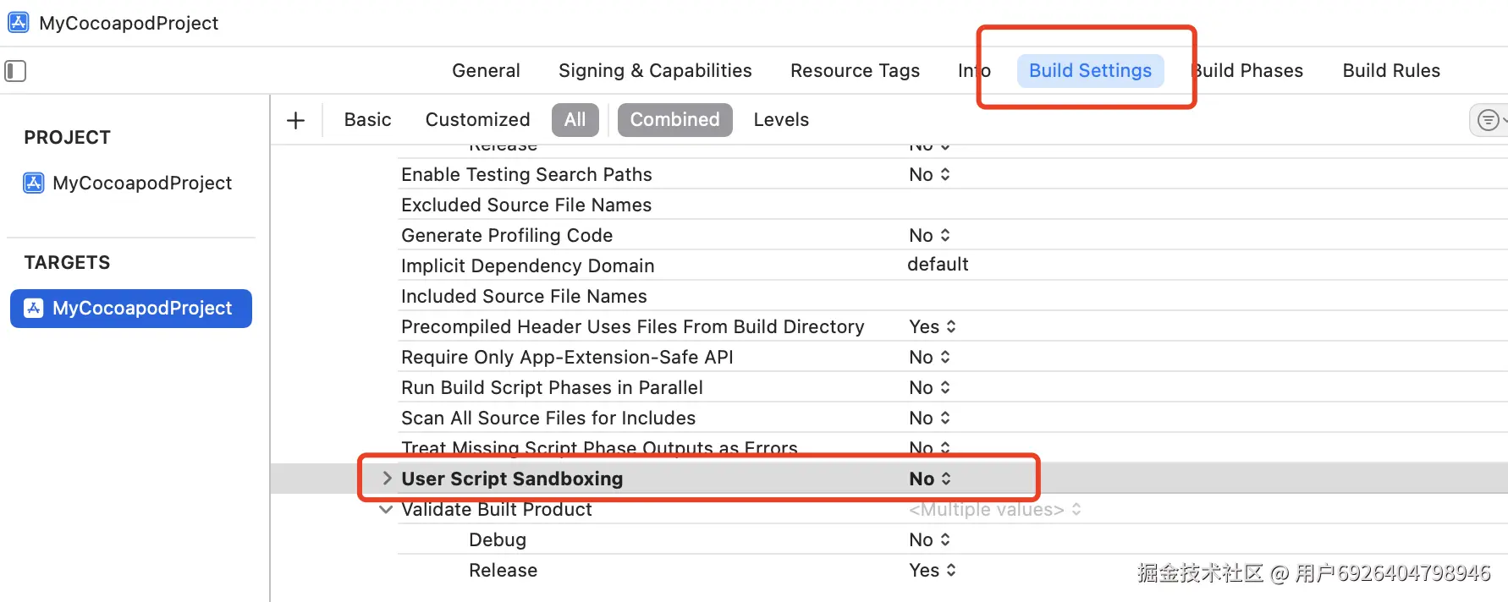The height and width of the screenshot is (602, 1508).
Task: Click the sidebar toggle icon
Action: pyautogui.click(x=15, y=71)
